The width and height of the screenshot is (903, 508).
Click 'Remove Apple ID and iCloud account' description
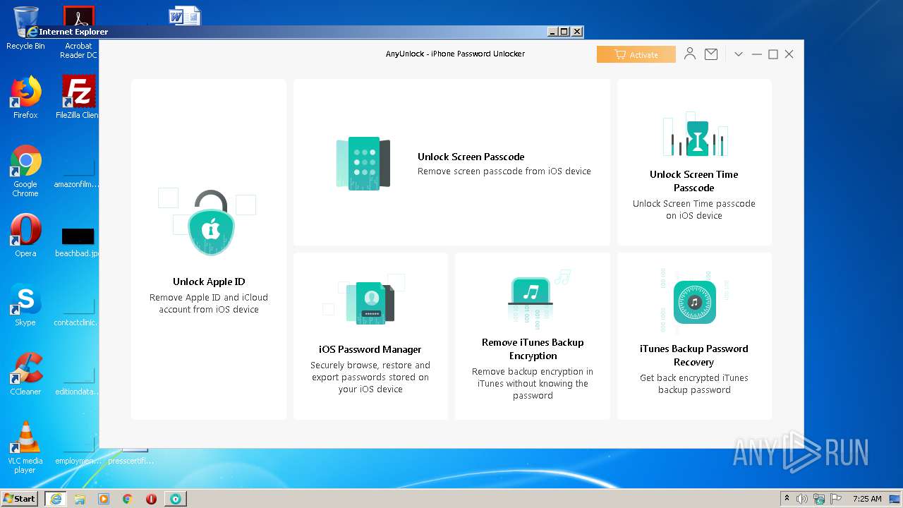(209, 303)
